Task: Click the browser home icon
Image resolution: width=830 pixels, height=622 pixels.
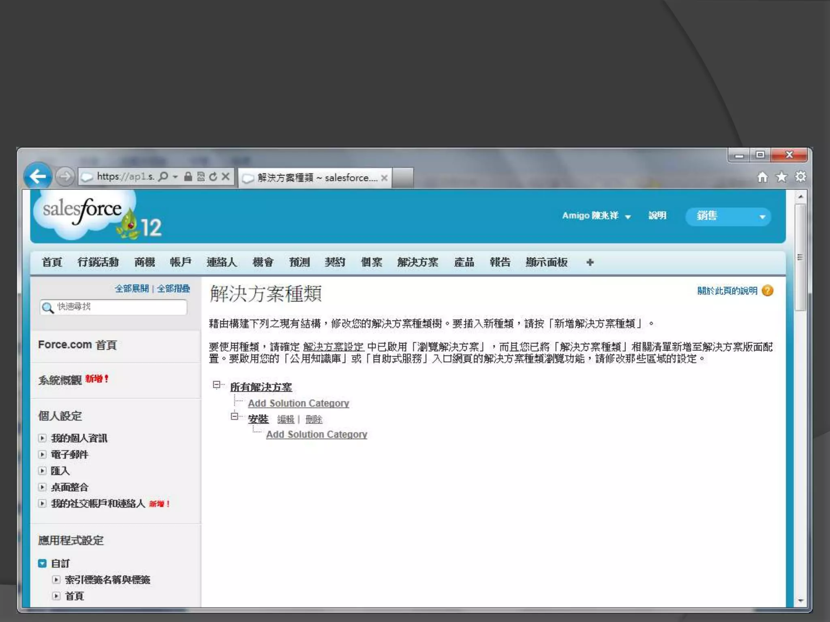Action: (x=762, y=177)
